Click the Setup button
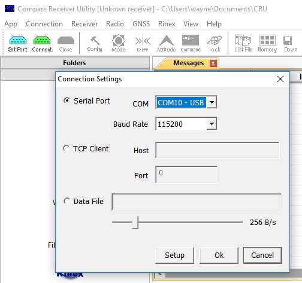This screenshot has width=302, height=283. coord(174,255)
